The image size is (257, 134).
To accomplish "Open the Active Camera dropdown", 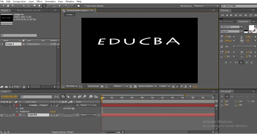I will 147,86.
